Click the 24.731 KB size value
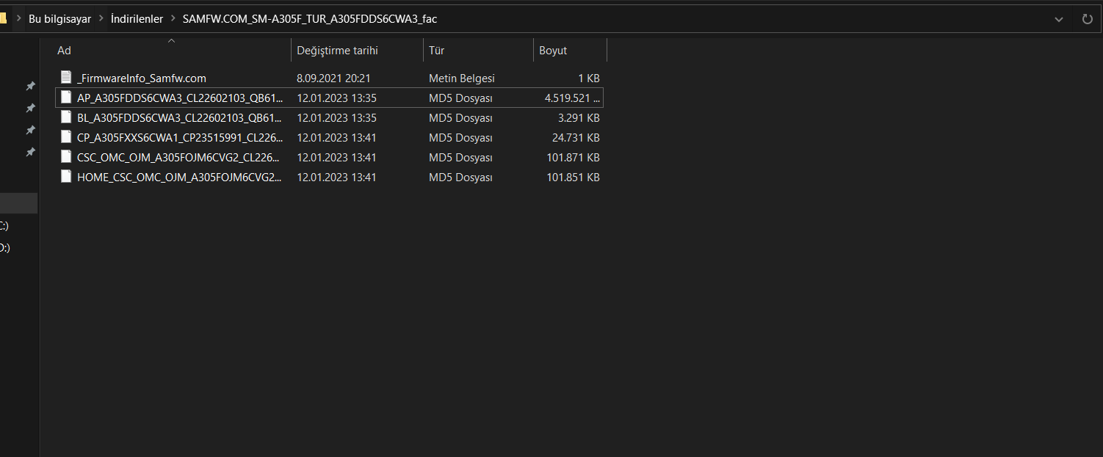This screenshot has height=457, width=1103. pyautogui.click(x=576, y=137)
